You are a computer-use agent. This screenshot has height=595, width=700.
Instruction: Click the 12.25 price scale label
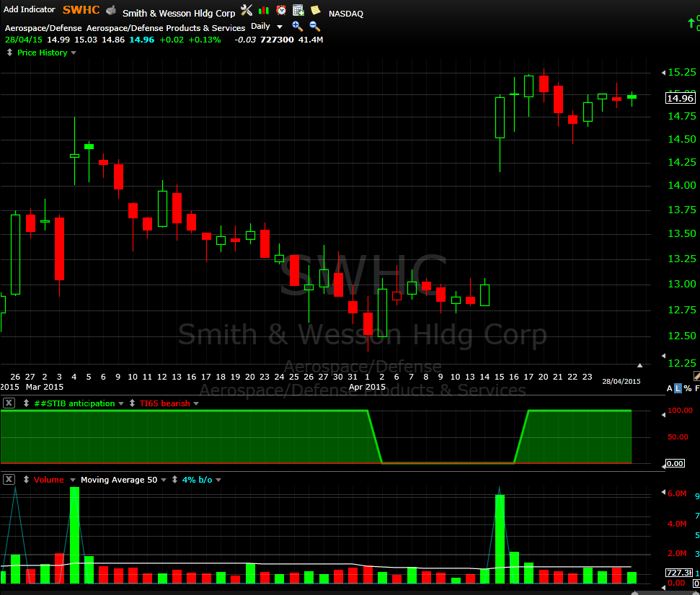pos(682,363)
